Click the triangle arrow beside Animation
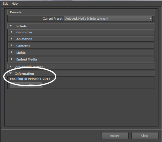The height and width of the screenshot is (142, 162). pos(11,39)
